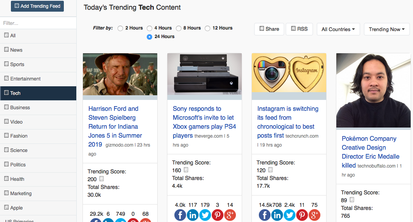Click the RSS button
This screenshot has width=413, height=222.
pyautogui.click(x=299, y=29)
